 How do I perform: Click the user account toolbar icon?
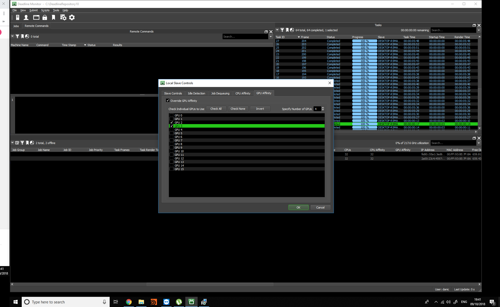(x=26, y=17)
